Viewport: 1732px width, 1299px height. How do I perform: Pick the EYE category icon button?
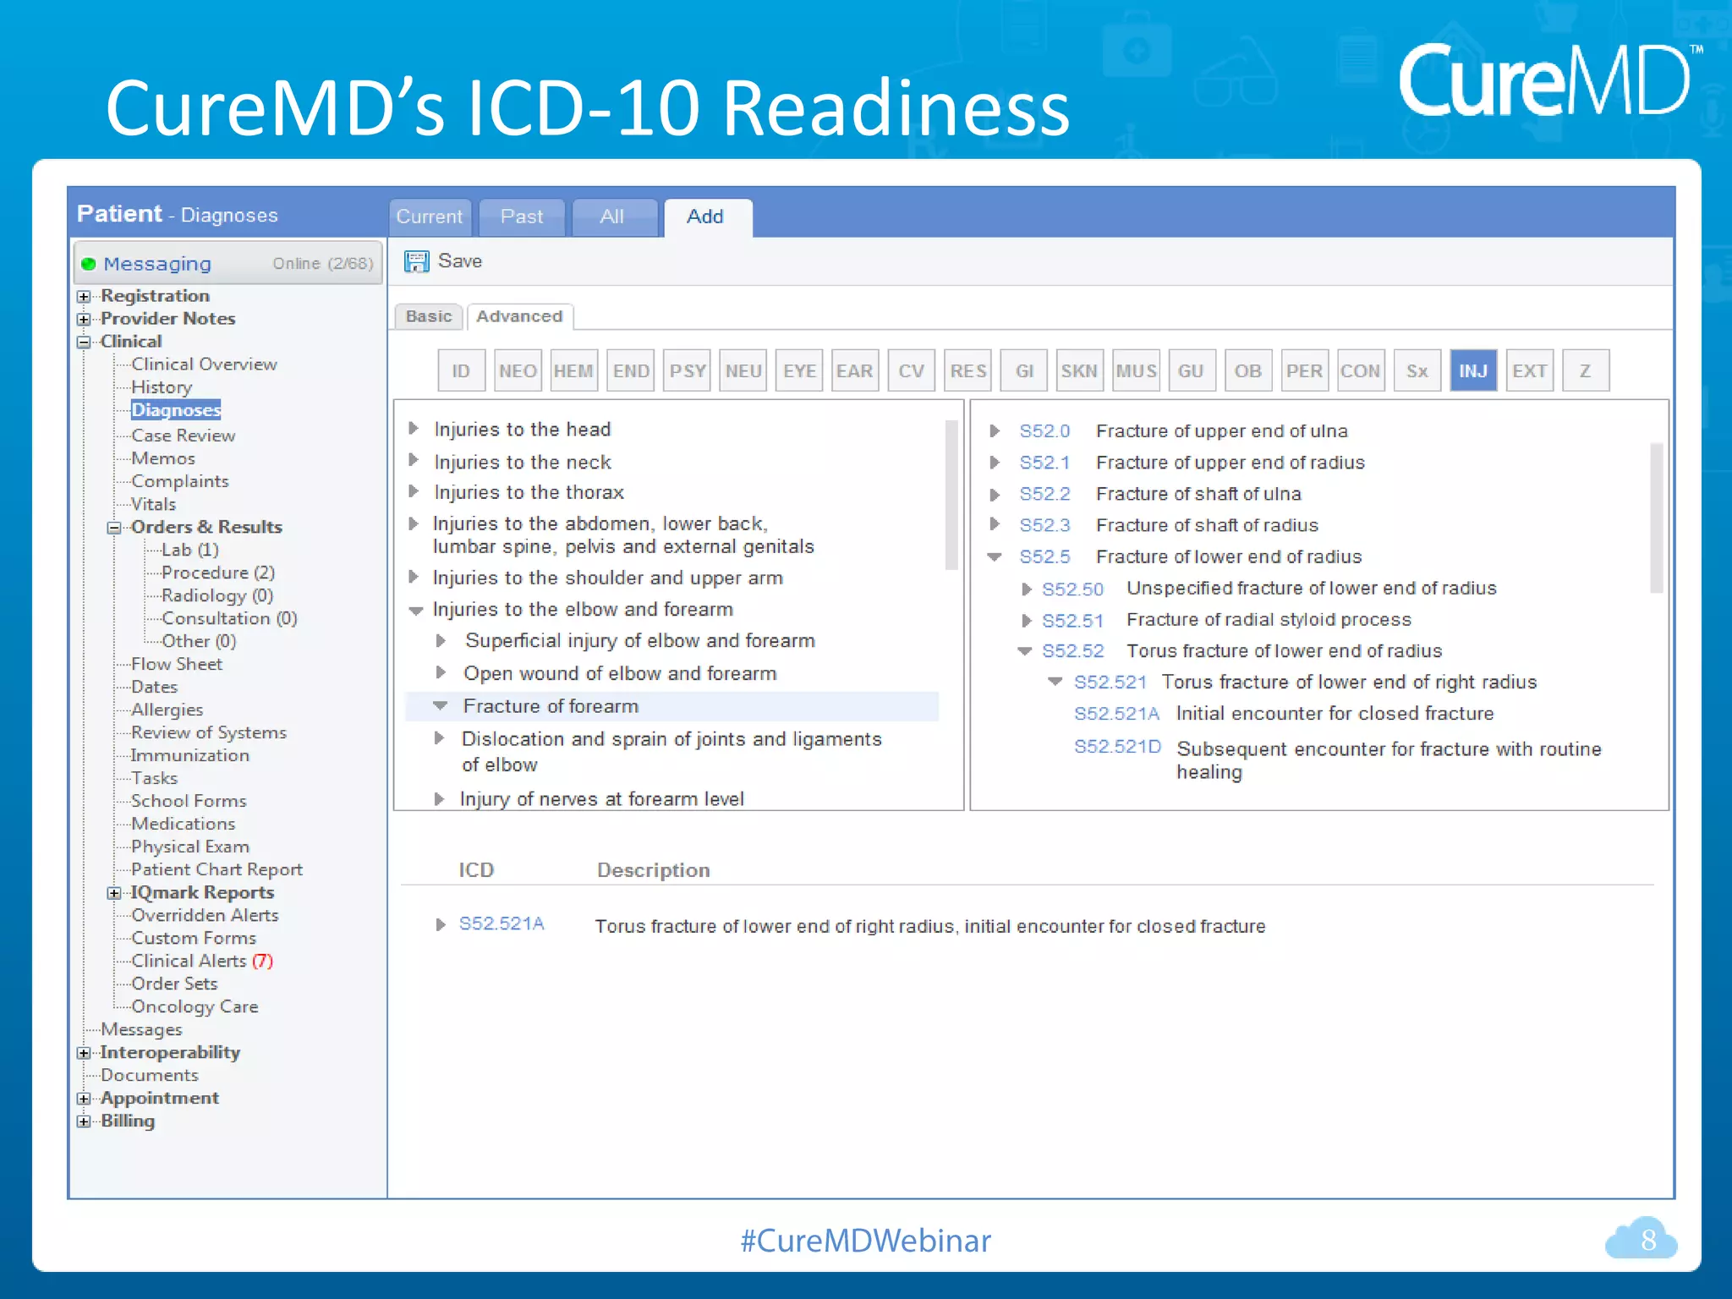pyautogui.click(x=799, y=370)
